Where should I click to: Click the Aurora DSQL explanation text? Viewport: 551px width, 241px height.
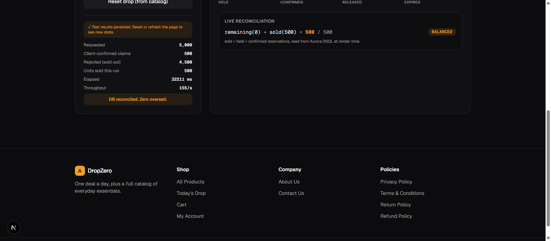[x=292, y=42]
